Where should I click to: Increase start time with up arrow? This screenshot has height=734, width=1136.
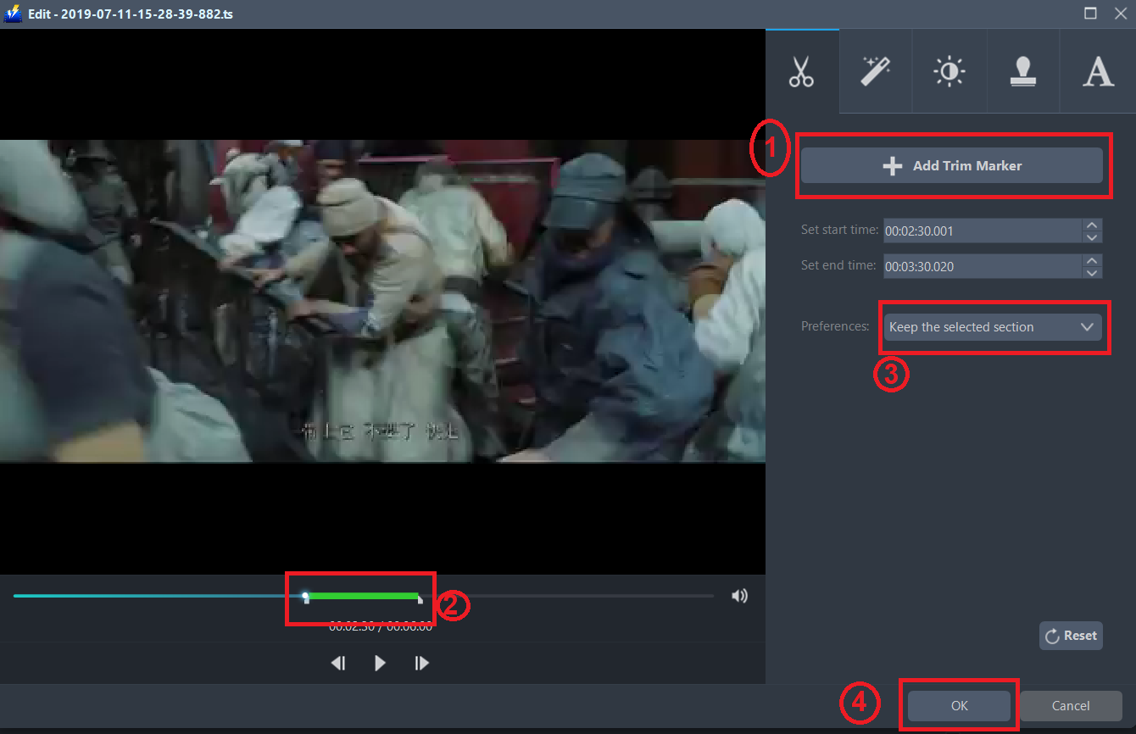1093,225
